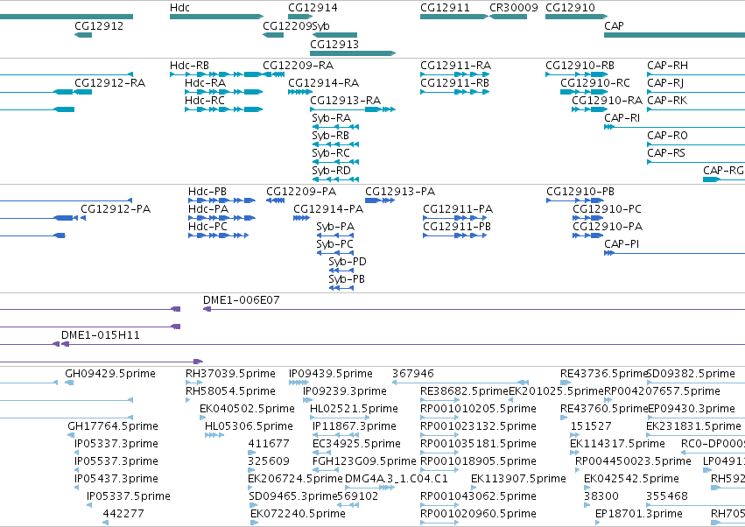Click the CAP-RS transcript label
The width and height of the screenshot is (745, 527).
coord(666,153)
